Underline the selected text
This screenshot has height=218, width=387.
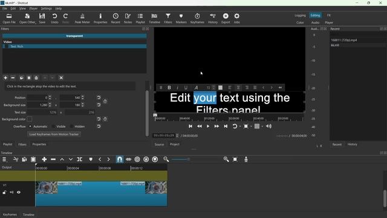click(186, 87)
